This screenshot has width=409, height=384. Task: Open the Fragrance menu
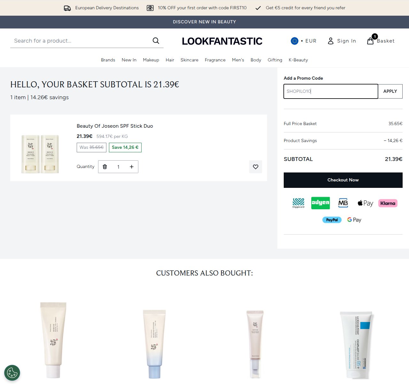tap(215, 60)
